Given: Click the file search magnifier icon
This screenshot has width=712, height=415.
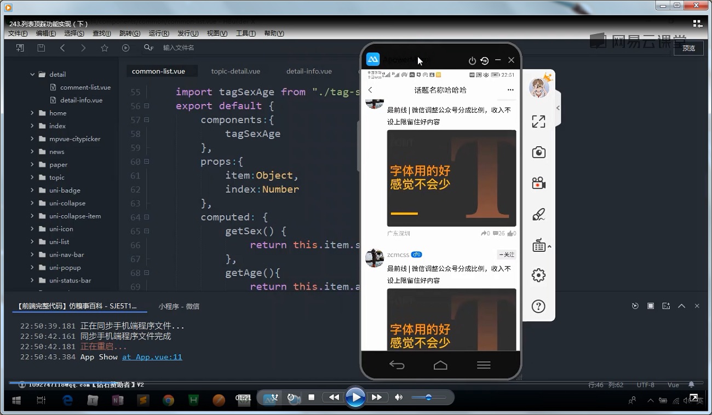Looking at the screenshot, I should click(x=148, y=48).
